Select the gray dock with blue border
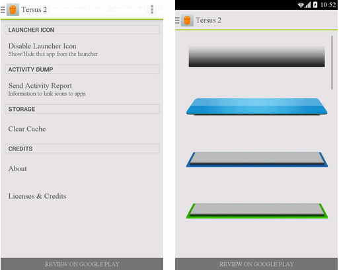 click(x=256, y=159)
